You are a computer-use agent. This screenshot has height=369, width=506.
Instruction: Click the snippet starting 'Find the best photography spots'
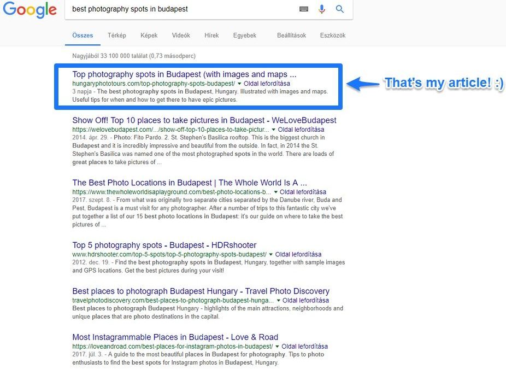209,266
